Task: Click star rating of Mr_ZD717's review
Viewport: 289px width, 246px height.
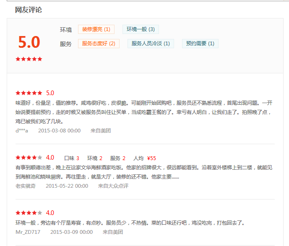Action: pyautogui.click(x=29, y=213)
